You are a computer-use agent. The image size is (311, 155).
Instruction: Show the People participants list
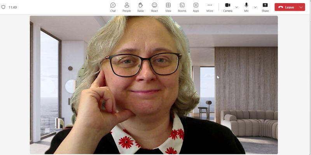[x=127, y=7]
